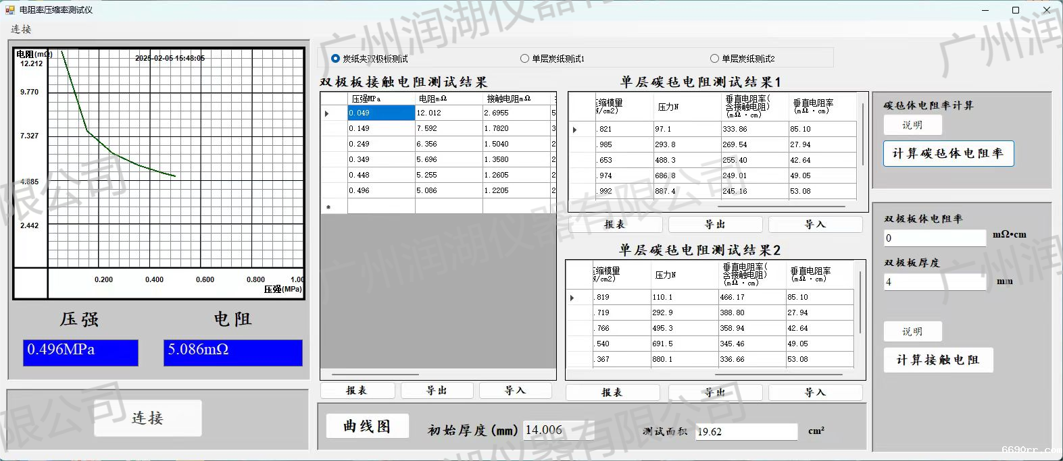Select 炭纸夹双极板测试 radio option
Image resolution: width=1063 pixels, height=461 pixels.
[x=336, y=59]
